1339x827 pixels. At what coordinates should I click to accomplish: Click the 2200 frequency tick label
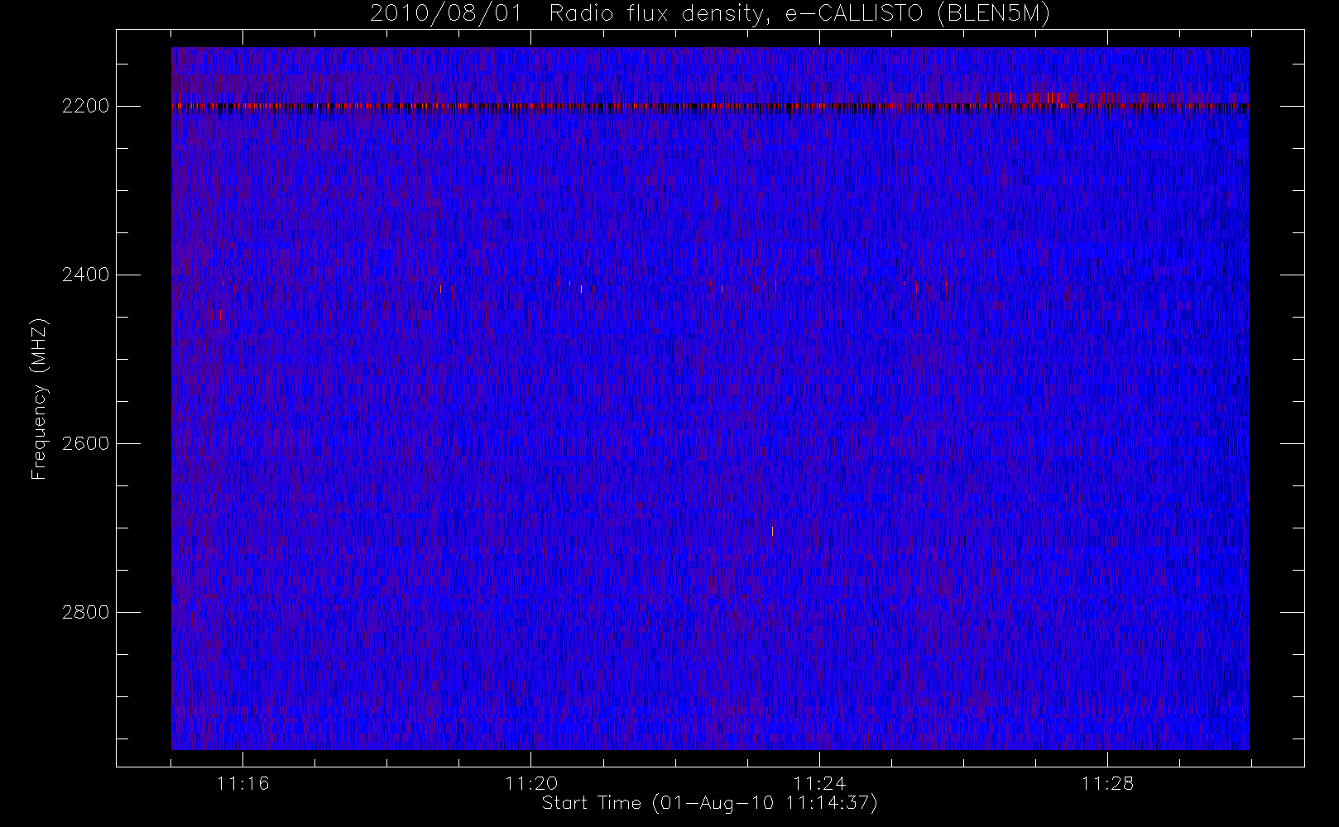click(86, 107)
